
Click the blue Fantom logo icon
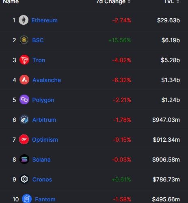click(x=27, y=199)
